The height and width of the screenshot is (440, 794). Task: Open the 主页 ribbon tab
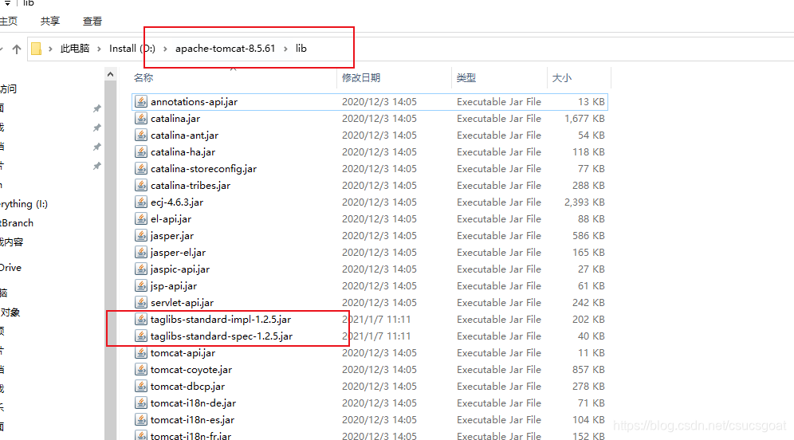tap(9, 22)
